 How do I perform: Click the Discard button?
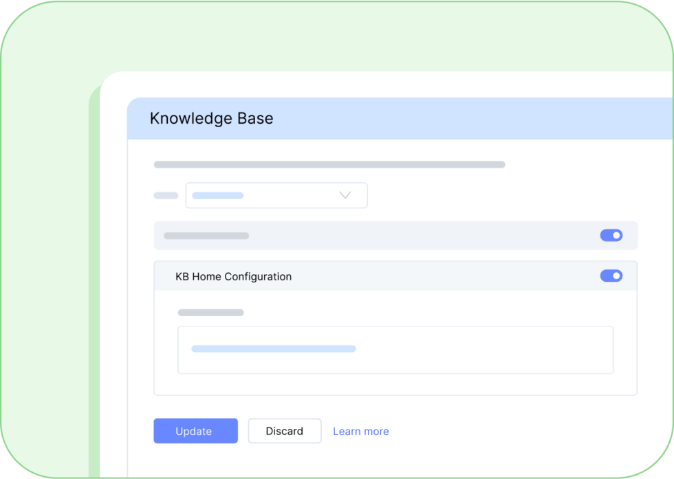[x=285, y=431]
